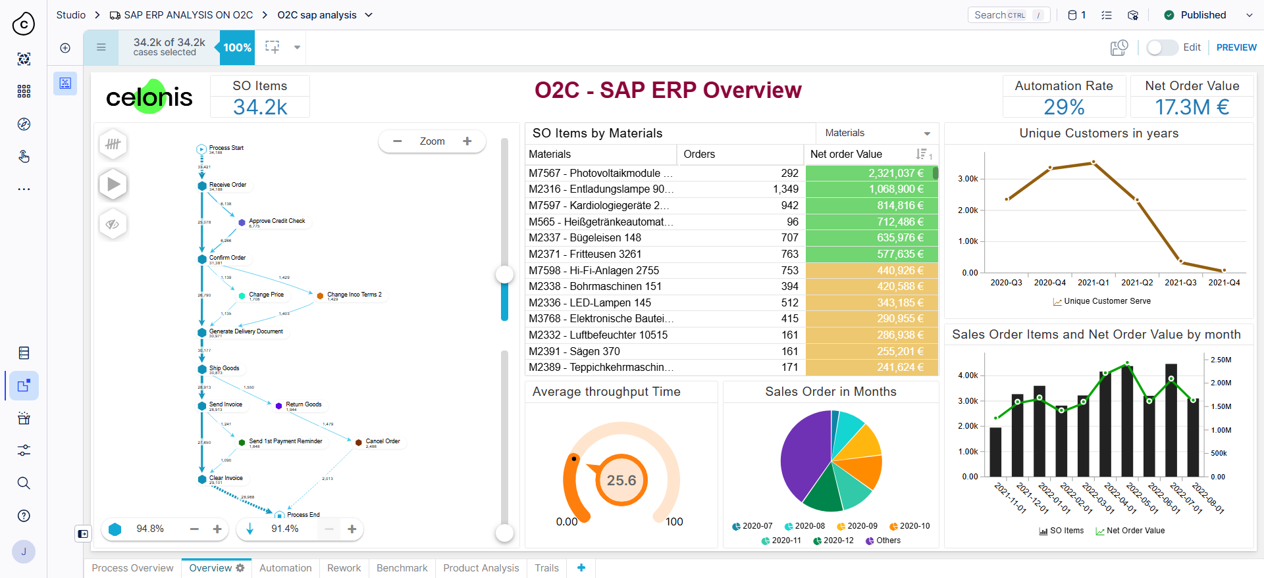Focus the Search field in top bar
Viewport: 1264px width, 578px height.
click(1009, 15)
